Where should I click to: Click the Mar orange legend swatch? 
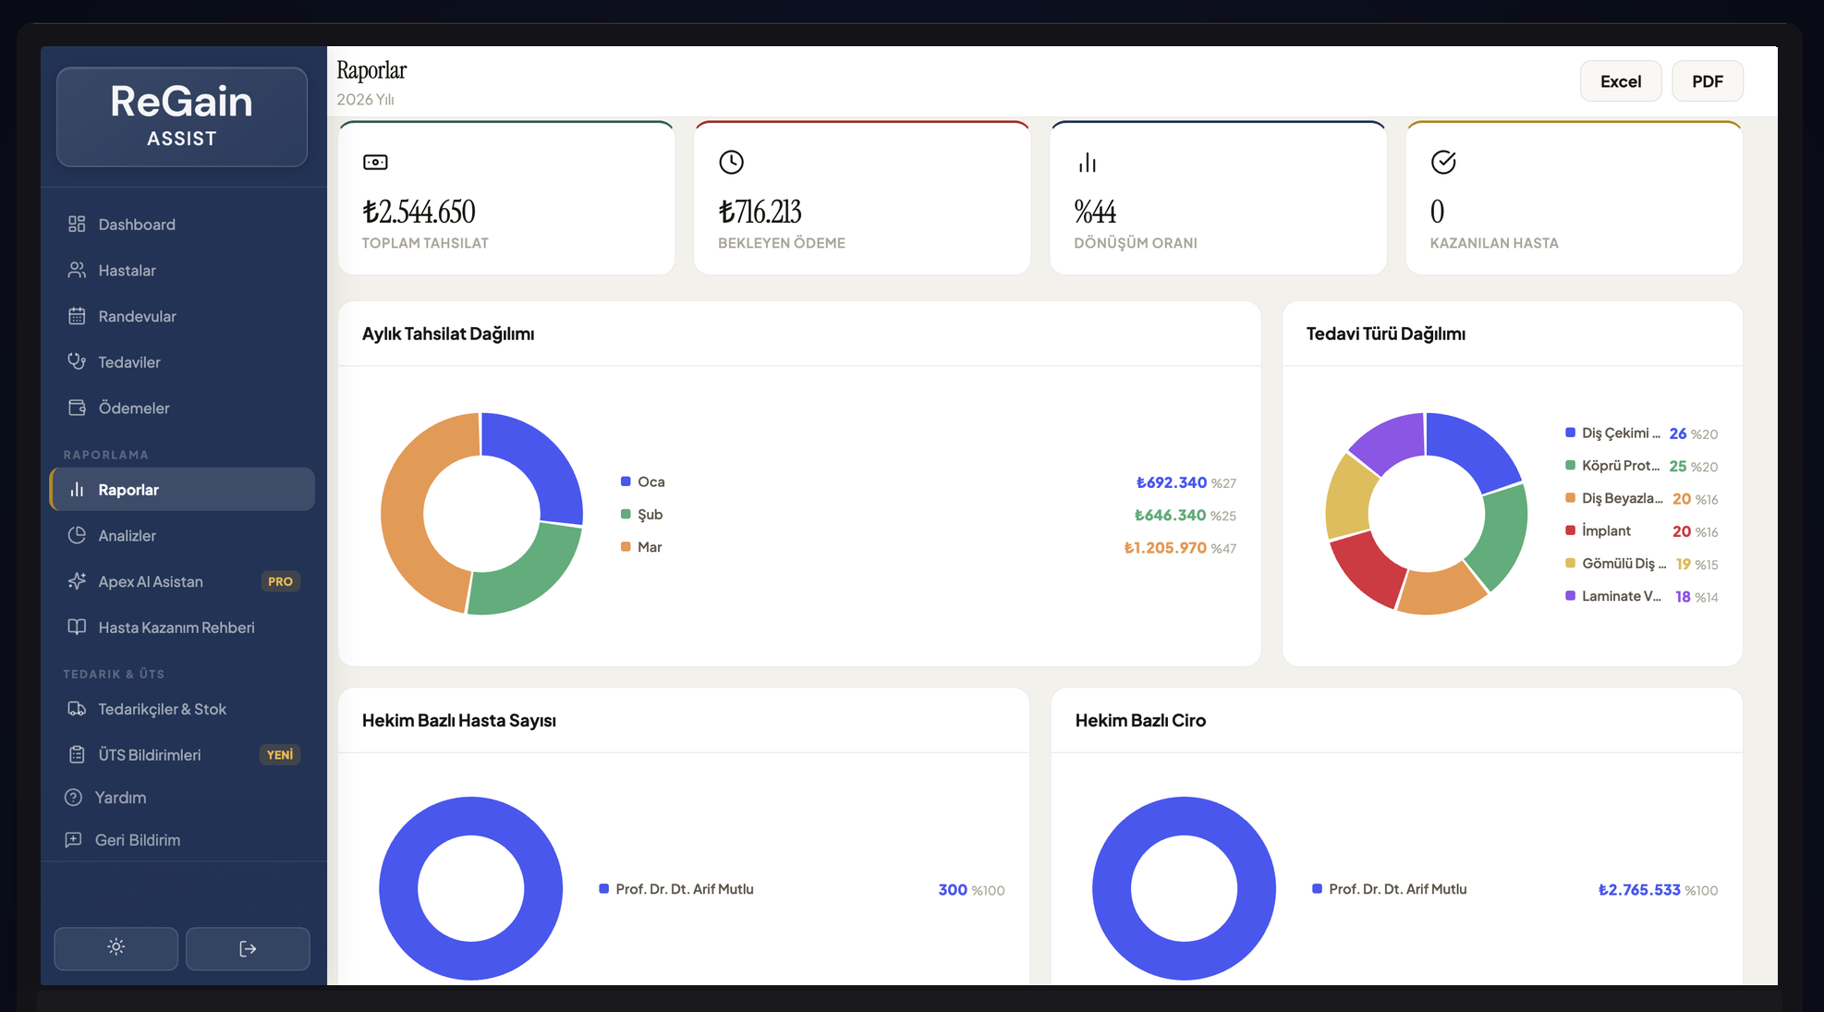[626, 547]
